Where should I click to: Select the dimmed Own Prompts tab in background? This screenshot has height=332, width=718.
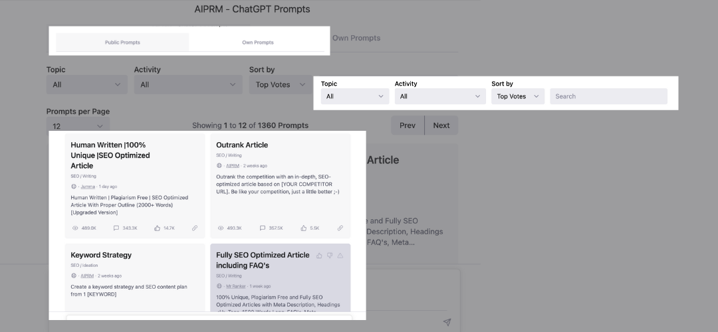[x=356, y=38]
